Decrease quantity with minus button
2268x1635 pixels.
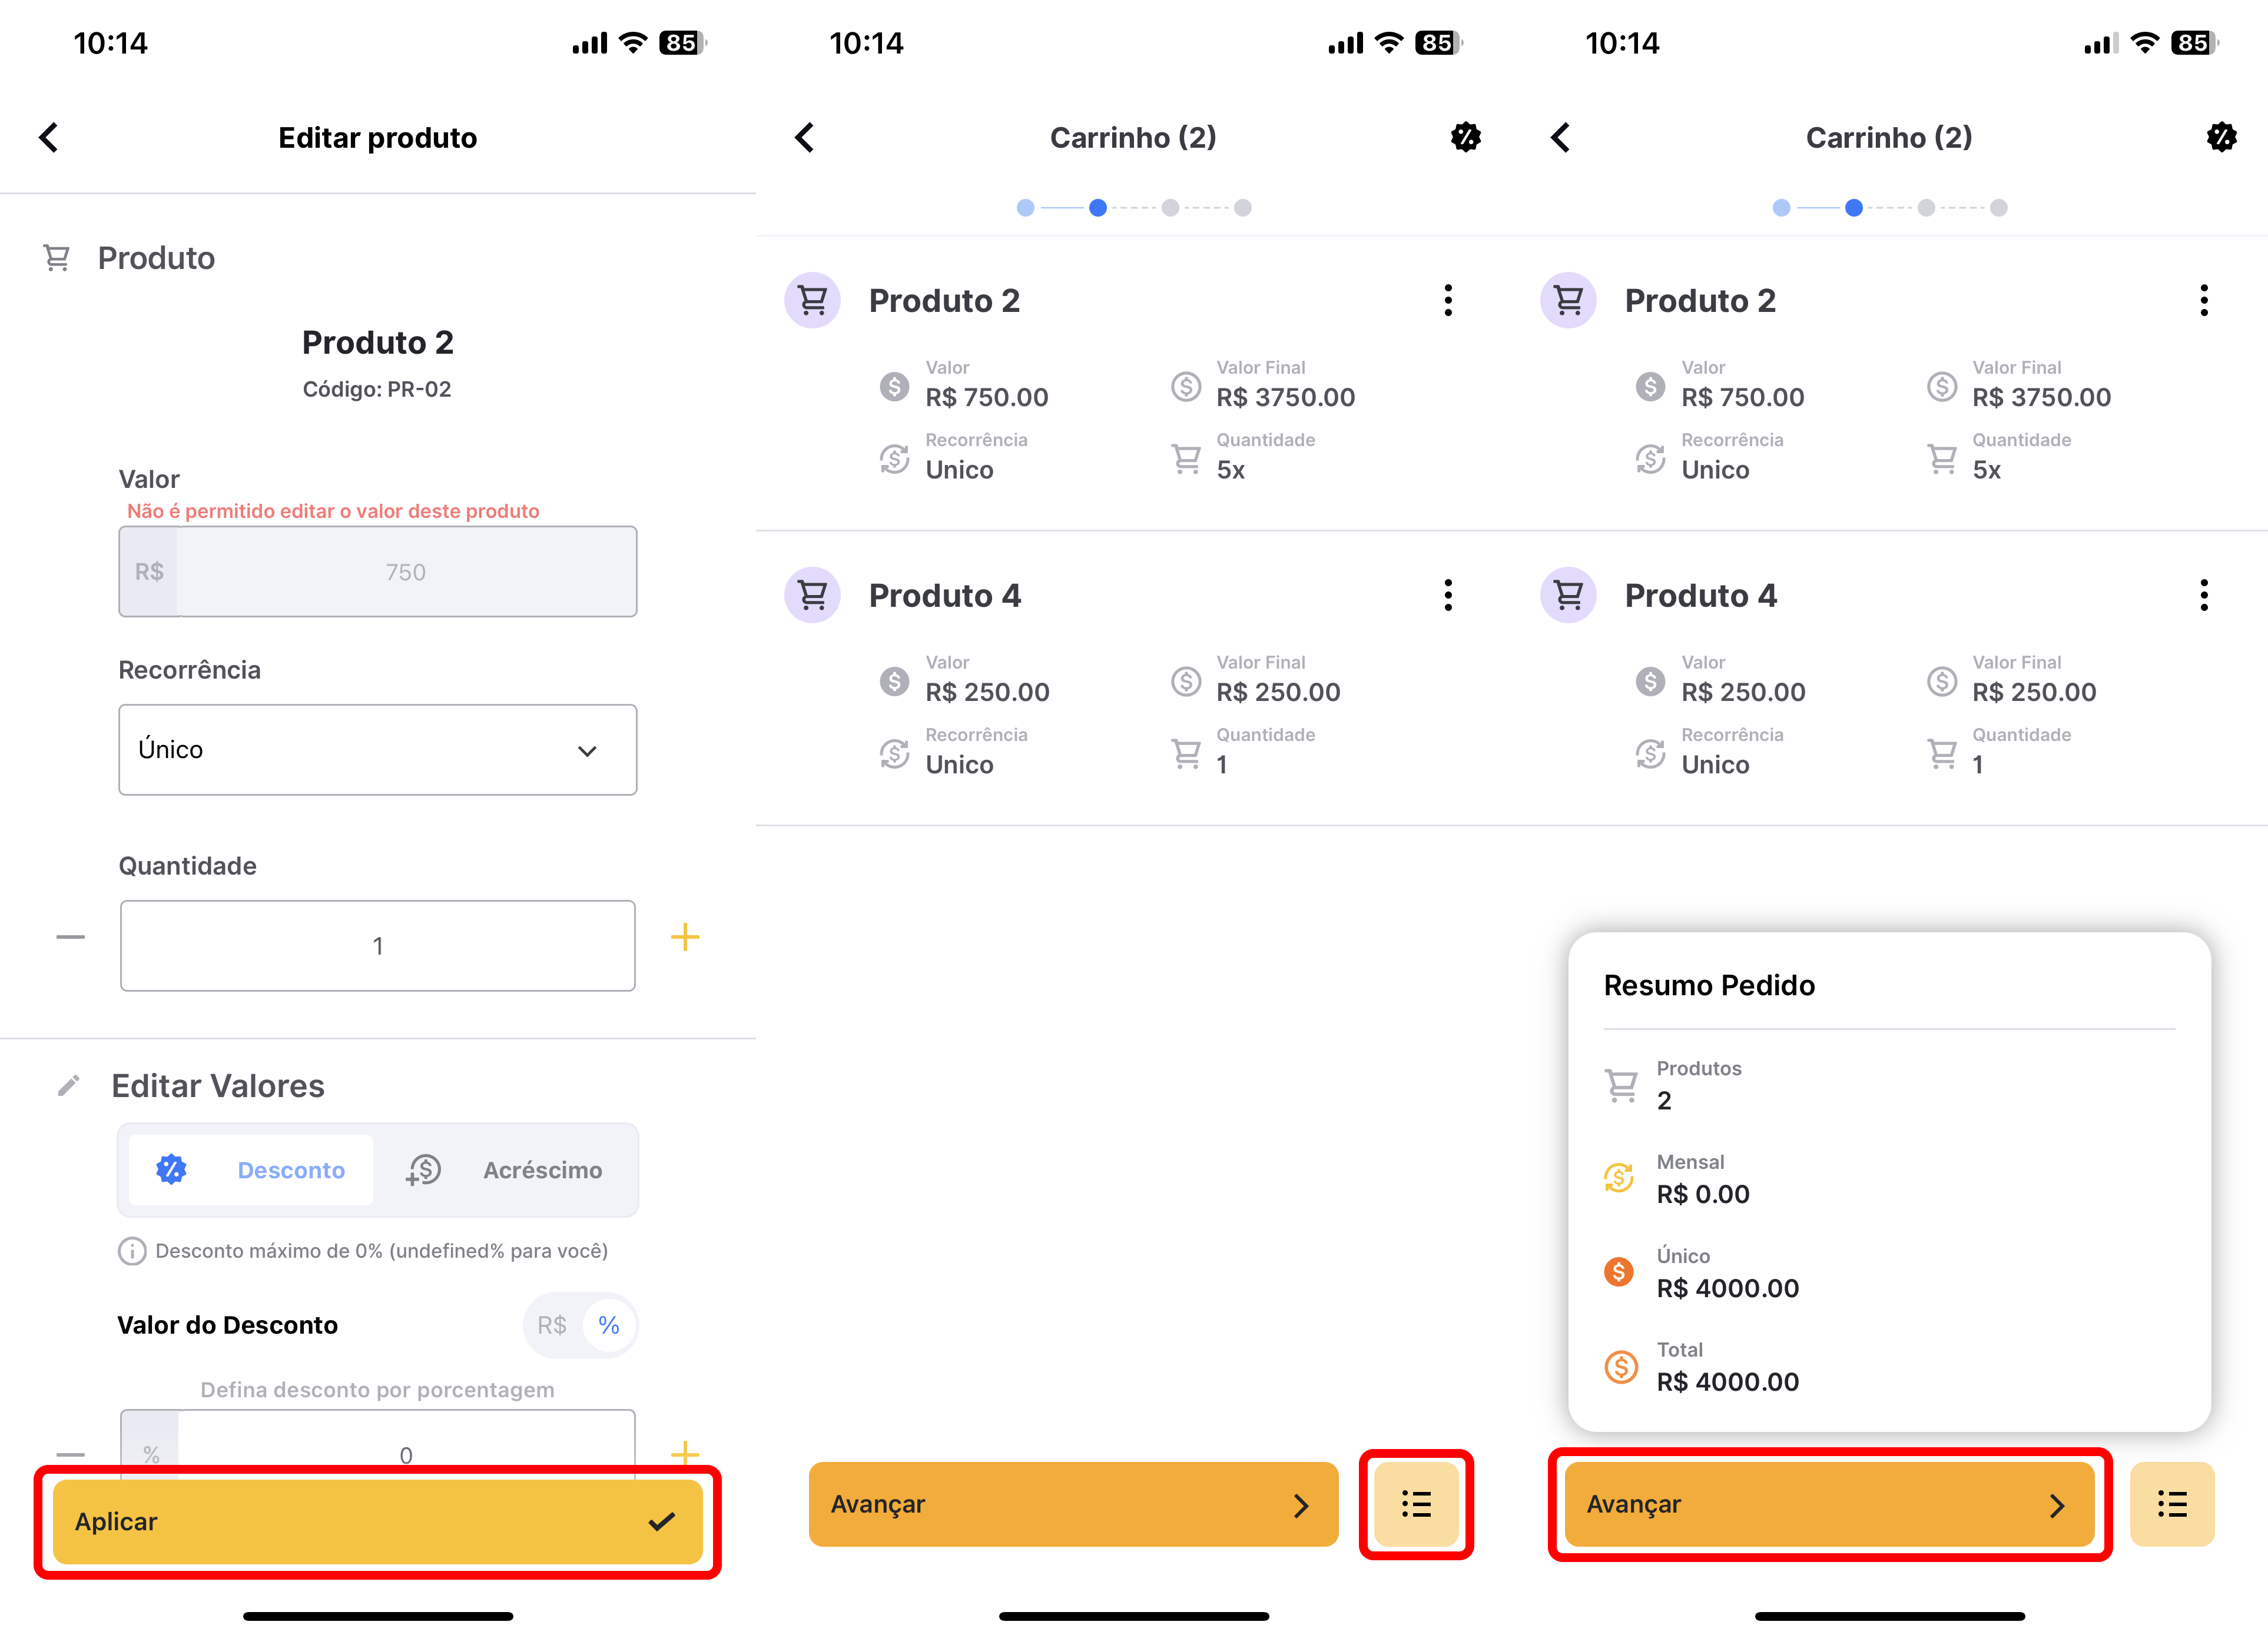click(70, 938)
